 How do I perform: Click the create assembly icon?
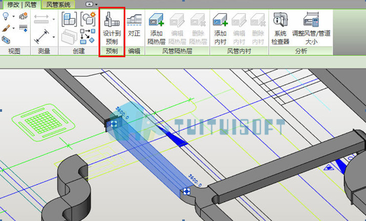click(x=69, y=19)
